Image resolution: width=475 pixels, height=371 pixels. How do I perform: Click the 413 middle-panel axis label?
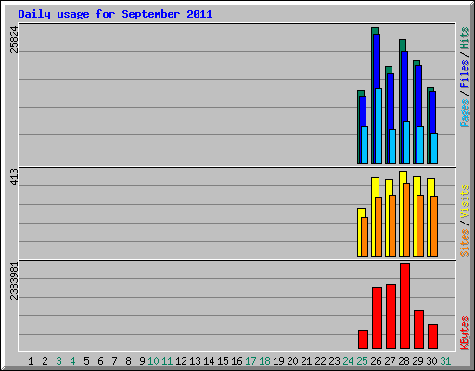14,177
